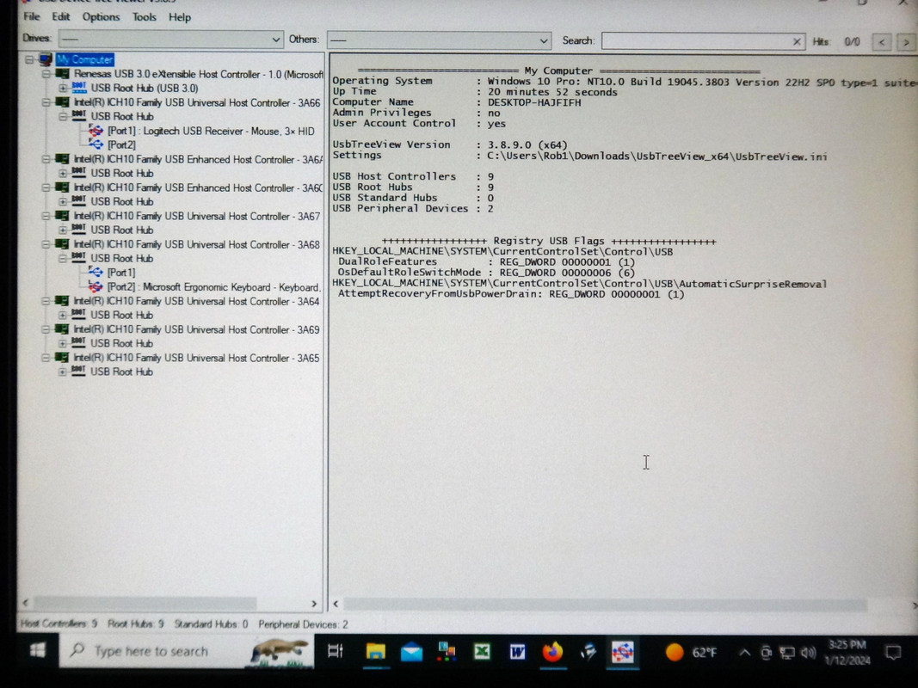
Task: Click the UsbTreeView.ini settings path
Action: (657, 157)
